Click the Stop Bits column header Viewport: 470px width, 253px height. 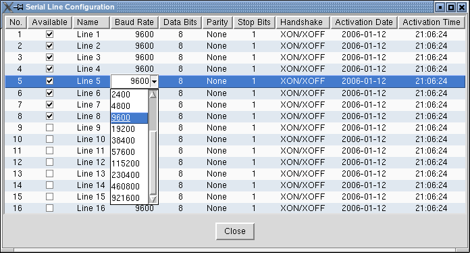coord(254,22)
